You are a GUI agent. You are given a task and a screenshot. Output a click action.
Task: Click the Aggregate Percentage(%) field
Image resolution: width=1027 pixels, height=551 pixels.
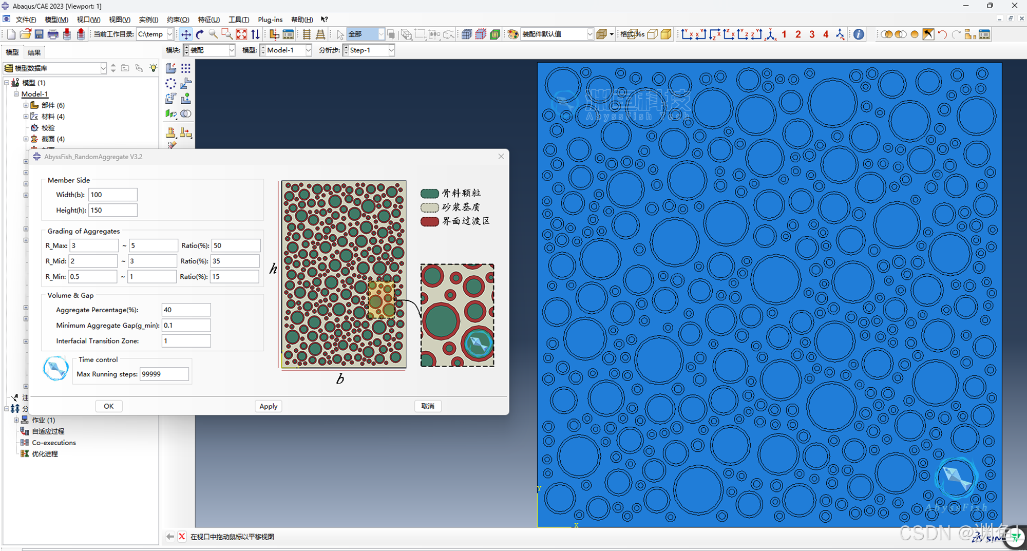coord(186,310)
